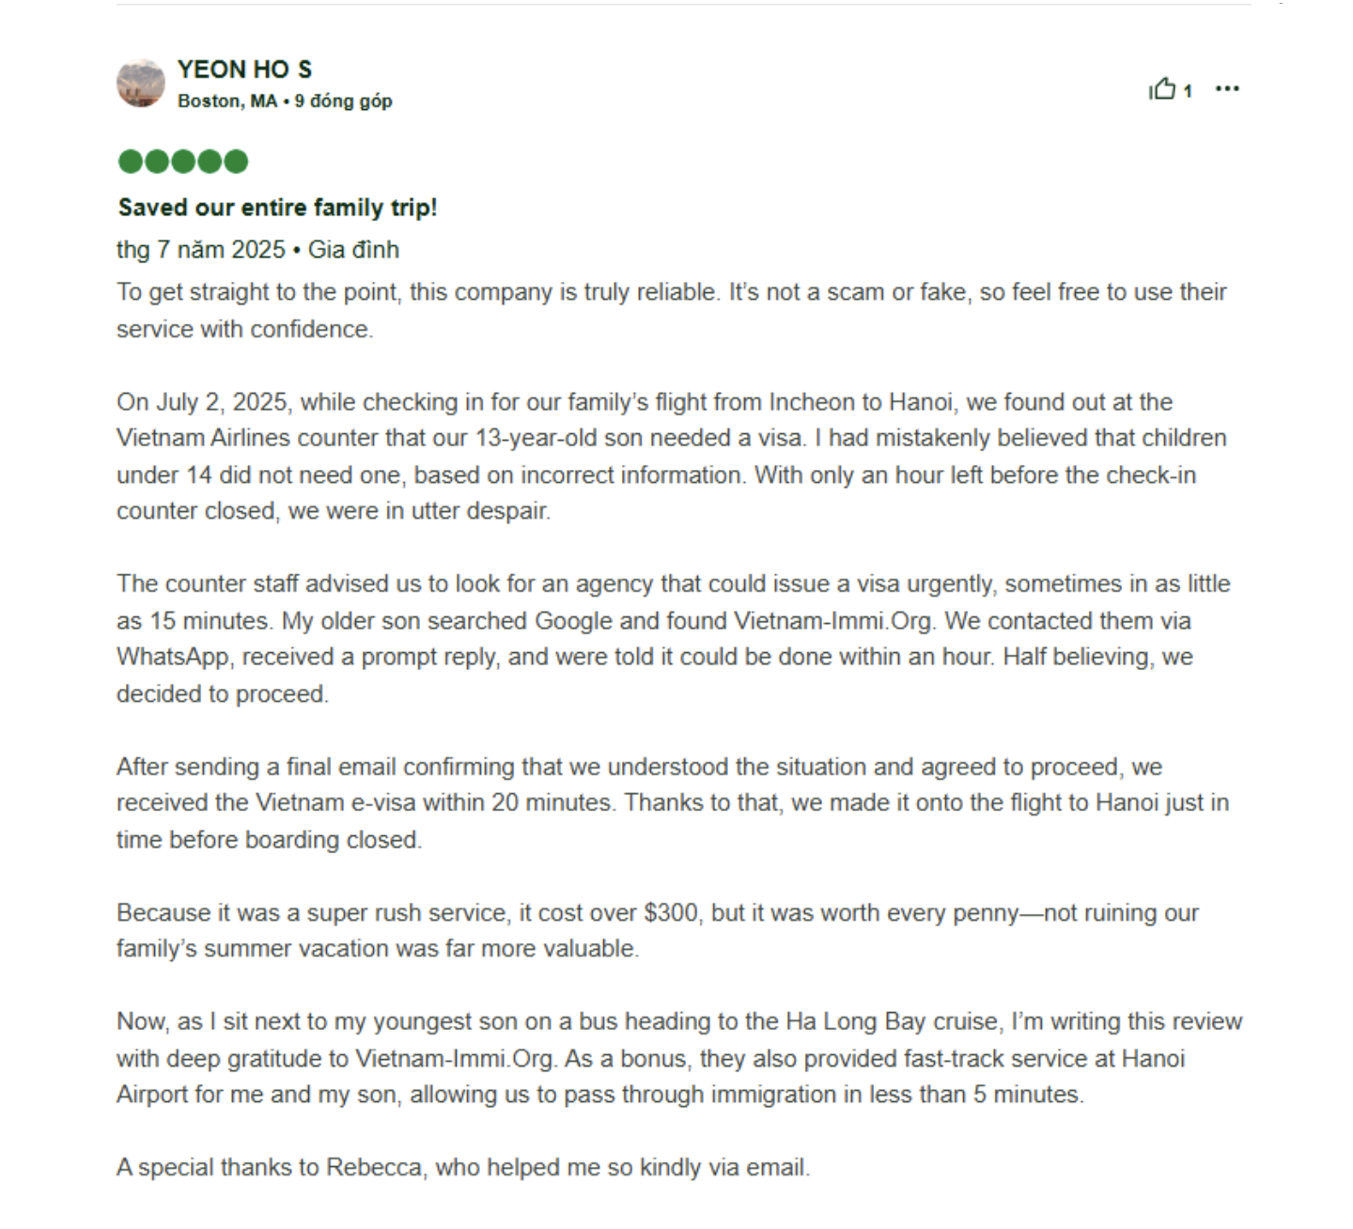Click the thumbs-up helpful icon

click(1162, 89)
